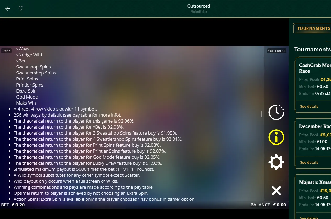Click the Printier Spins 92.07% line
This screenshot has height=219, width=331.
pyautogui.click(x=90, y=151)
